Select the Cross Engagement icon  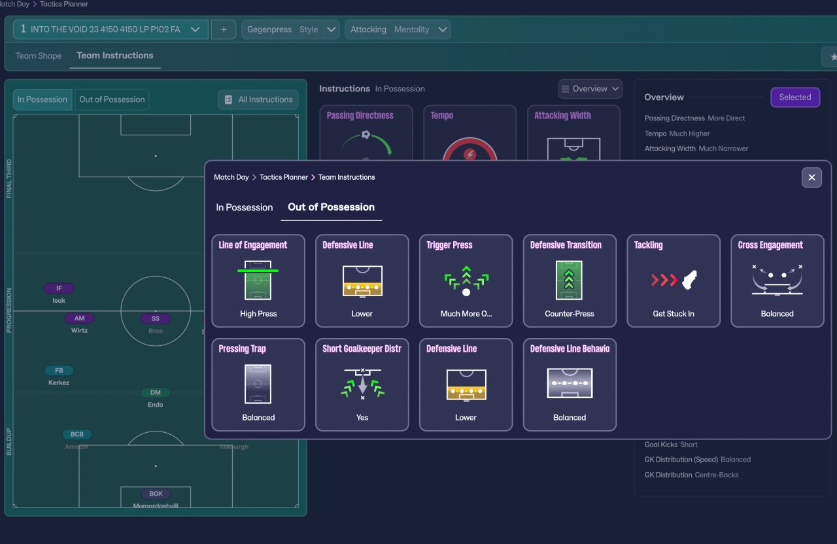[777, 281]
